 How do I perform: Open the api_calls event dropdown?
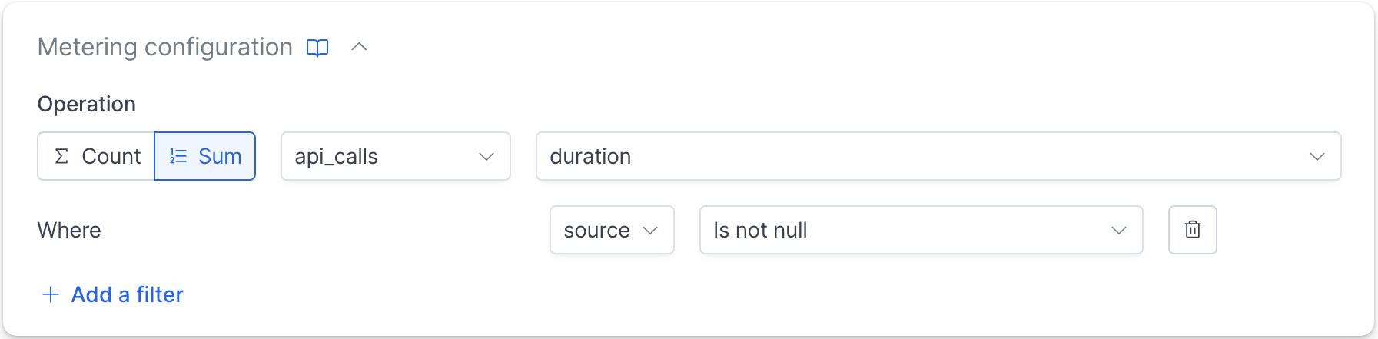396,156
